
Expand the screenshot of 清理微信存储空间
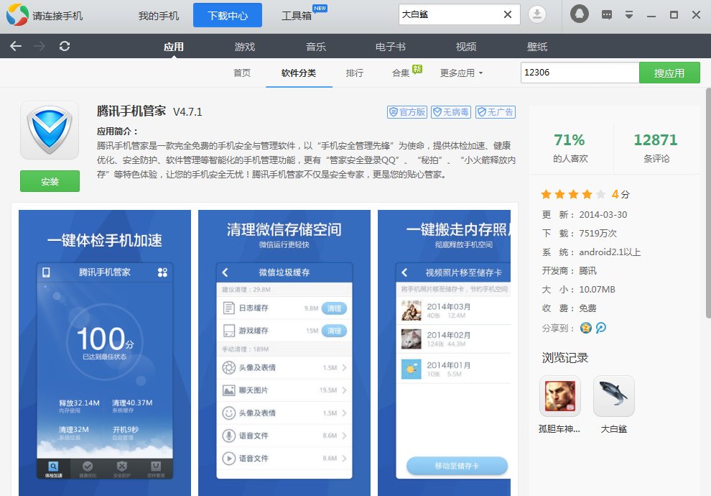[x=284, y=352]
